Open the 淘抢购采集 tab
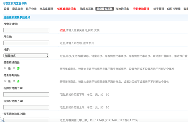This screenshot has width=188, height=122. coord(122,9)
